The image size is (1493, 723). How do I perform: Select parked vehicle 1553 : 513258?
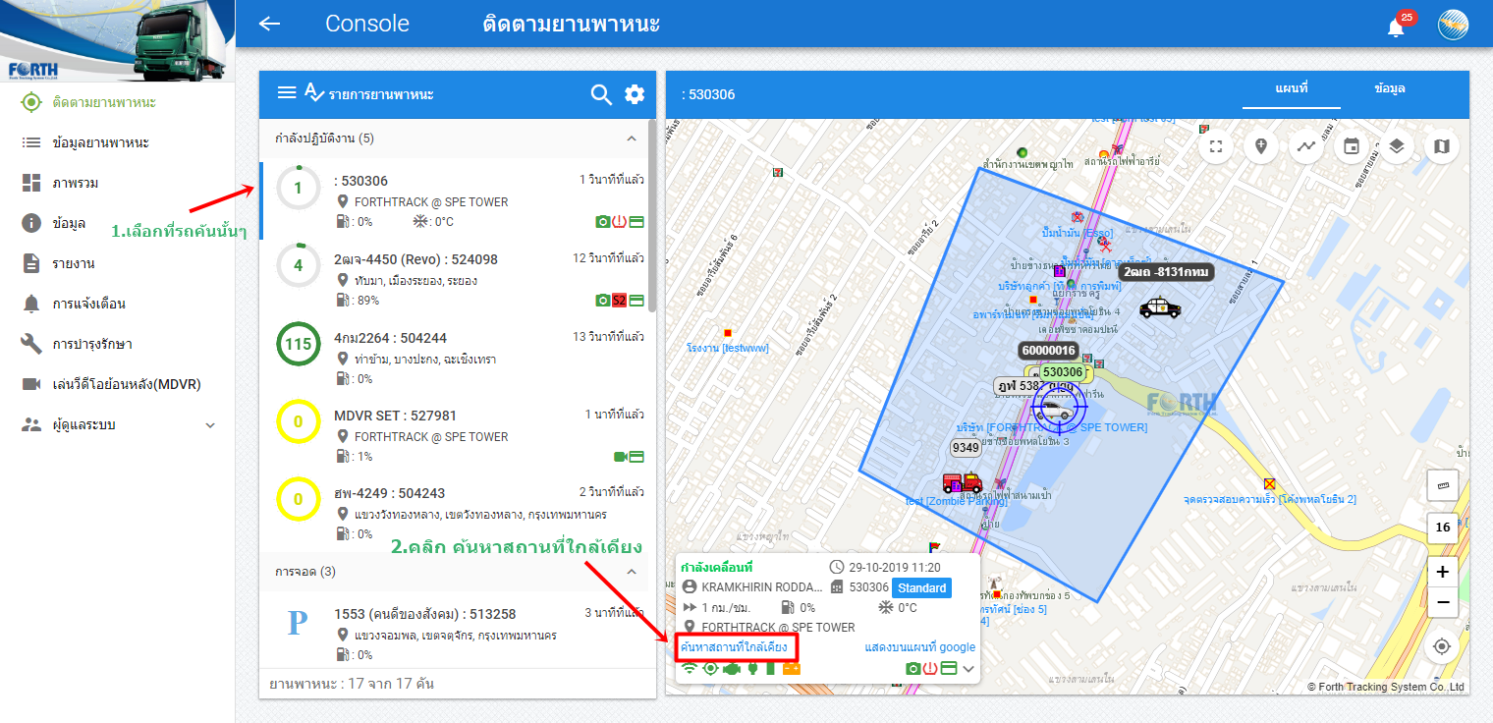click(x=456, y=634)
